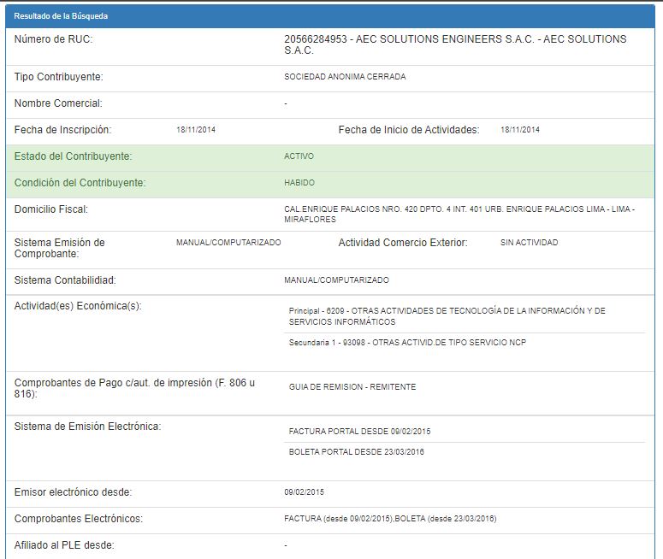Viewport: 663px width, 559px height.
Task: Select the condition value 'HABIDO'
Action: 299,183
